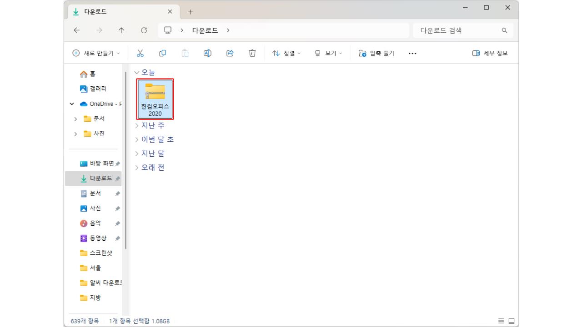Cut the selected file
The image size is (582, 327).
click(x=140, y=53)
